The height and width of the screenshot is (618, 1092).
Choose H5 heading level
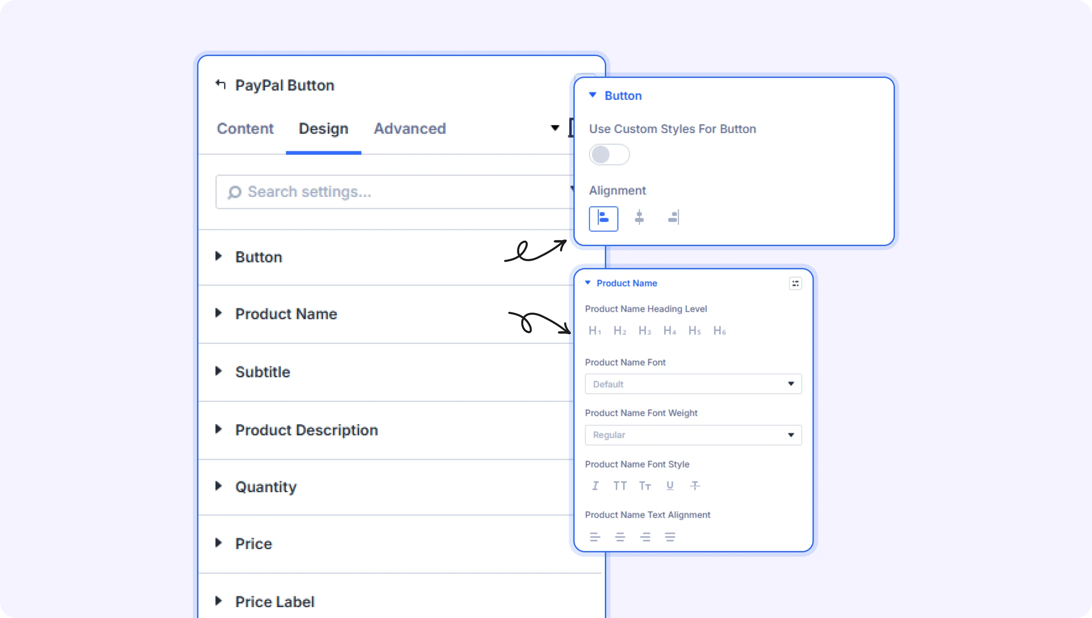pyautogui.click(x=695, y=331)
